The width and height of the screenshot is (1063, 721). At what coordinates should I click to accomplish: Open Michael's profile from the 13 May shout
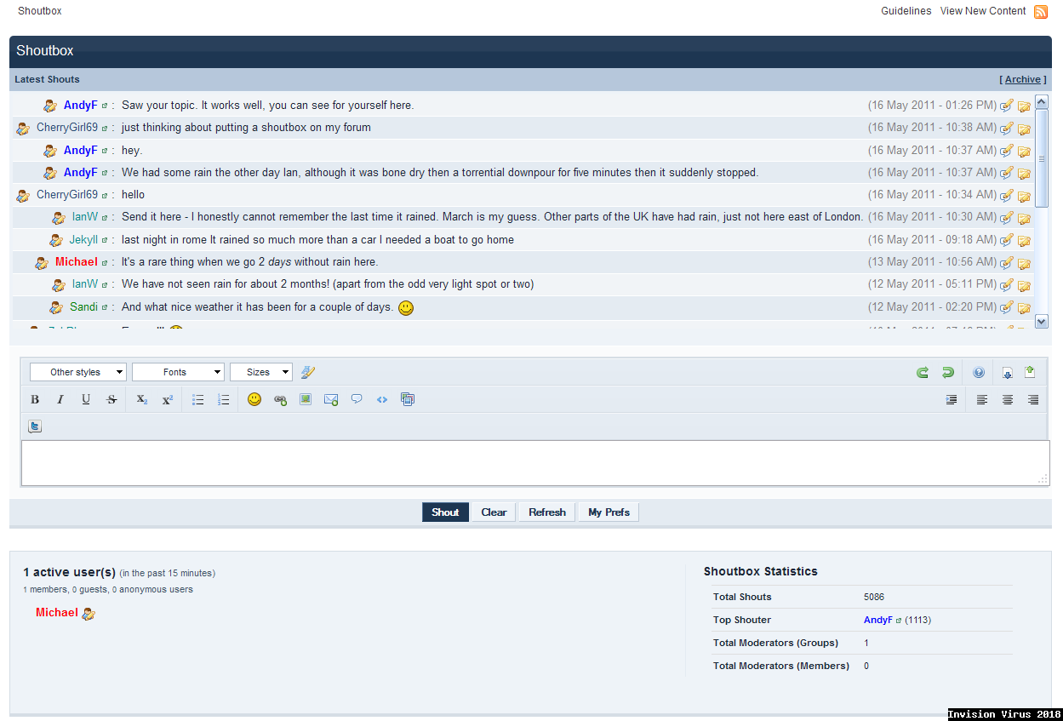pyautogui.click(x=77, y=262)
